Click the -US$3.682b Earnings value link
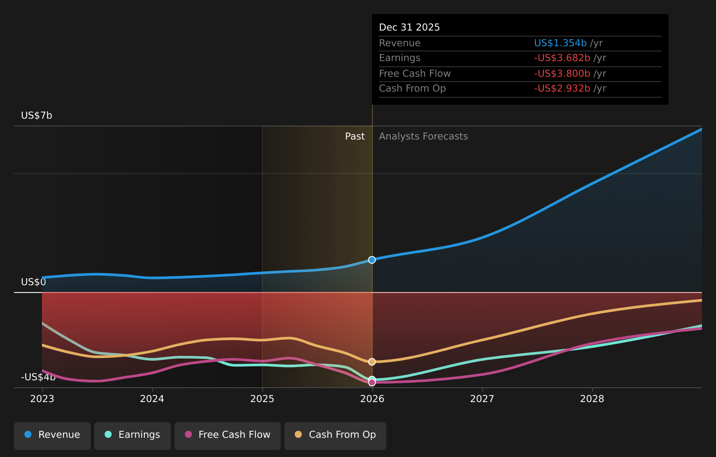The height and width of the screenshot is (457, 716). [x=563, y=58]
